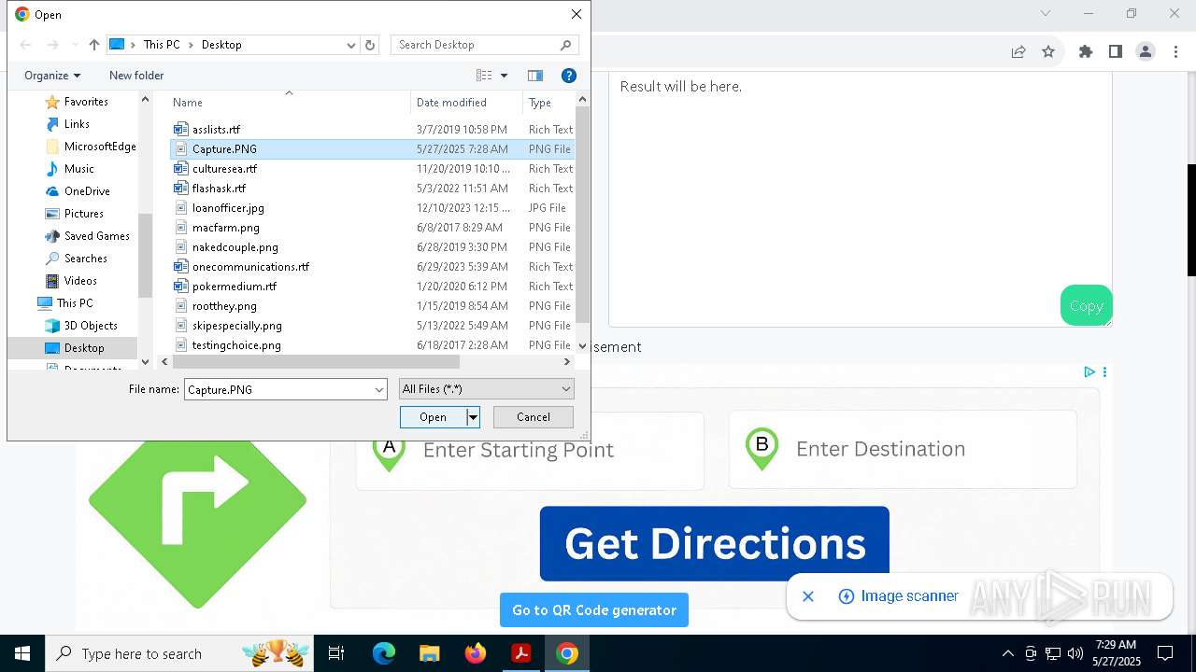Open the Organize menu
The height and width of the screenshot is (672, 1196).
click(x=52, y=76)
